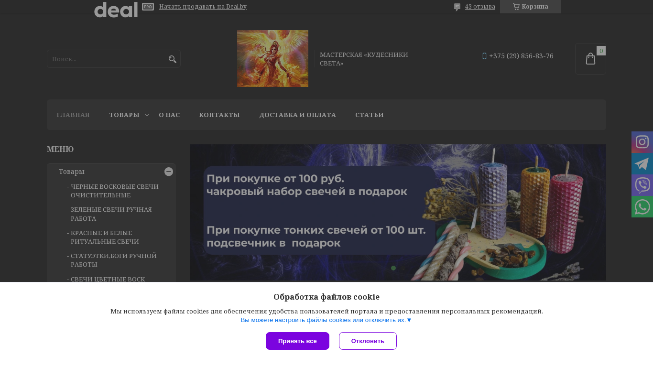Select the second banner slider dot

[x=403, y=268]
